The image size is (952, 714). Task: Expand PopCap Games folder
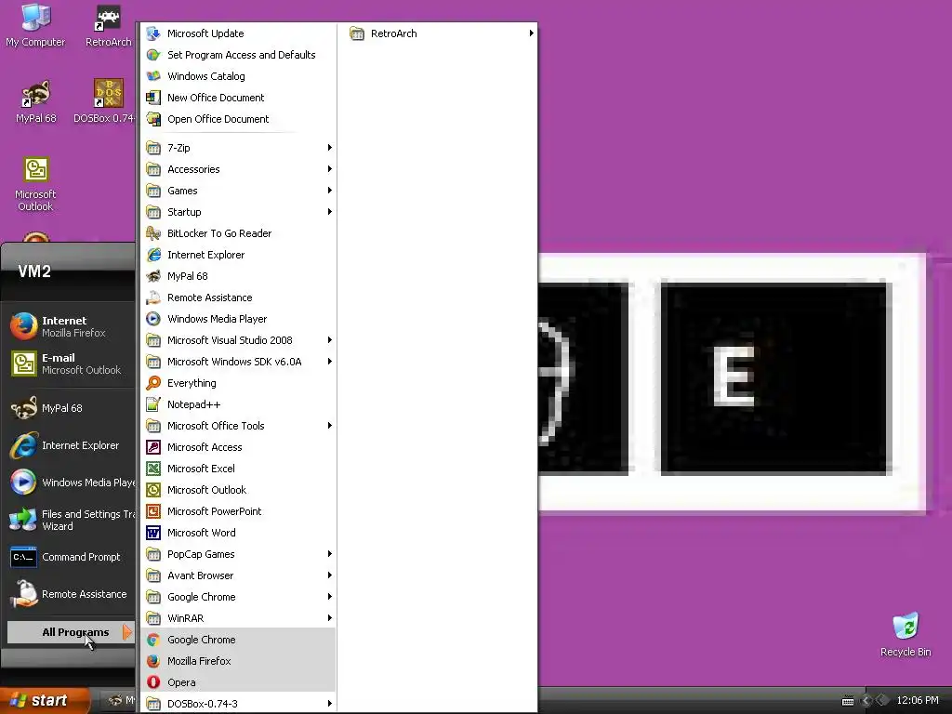pos(239,554)
